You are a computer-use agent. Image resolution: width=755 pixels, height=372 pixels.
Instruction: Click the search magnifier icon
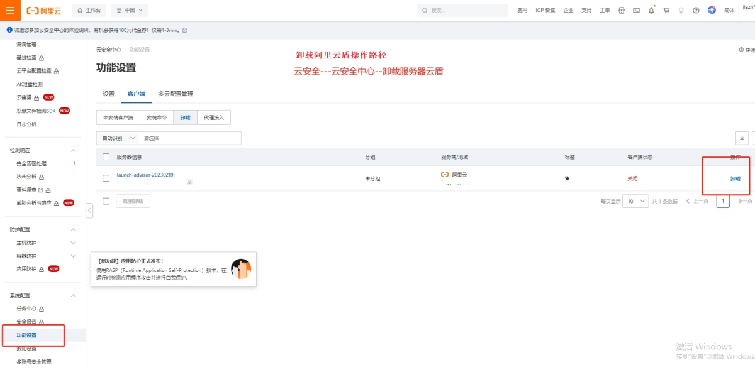[x=425, y=10]
